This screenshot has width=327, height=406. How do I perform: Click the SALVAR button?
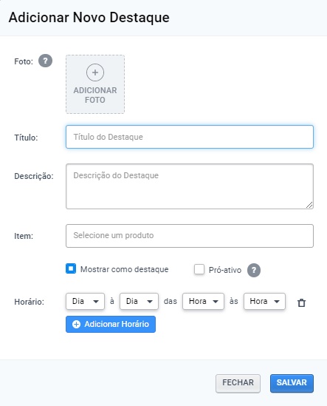292,383
